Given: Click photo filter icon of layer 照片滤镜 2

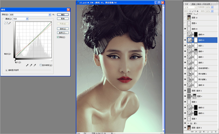Looking at the screenshot, I should [x=190, y=74].
